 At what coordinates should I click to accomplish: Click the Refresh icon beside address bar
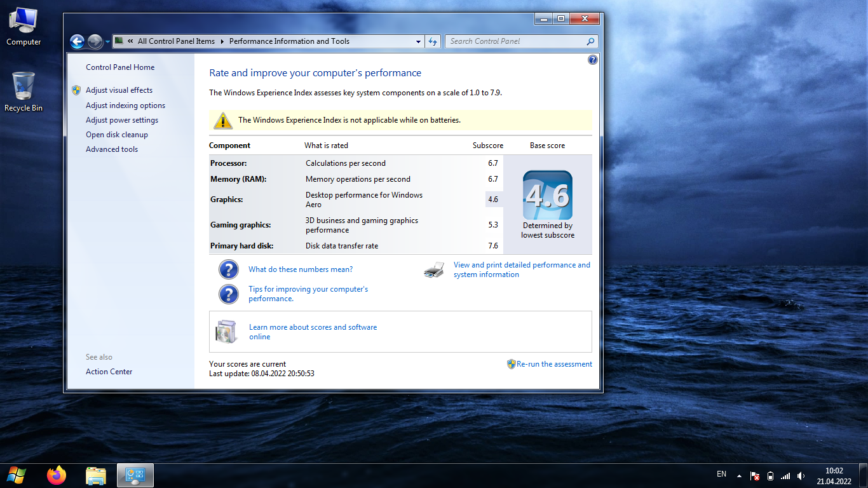pos(433,41)
